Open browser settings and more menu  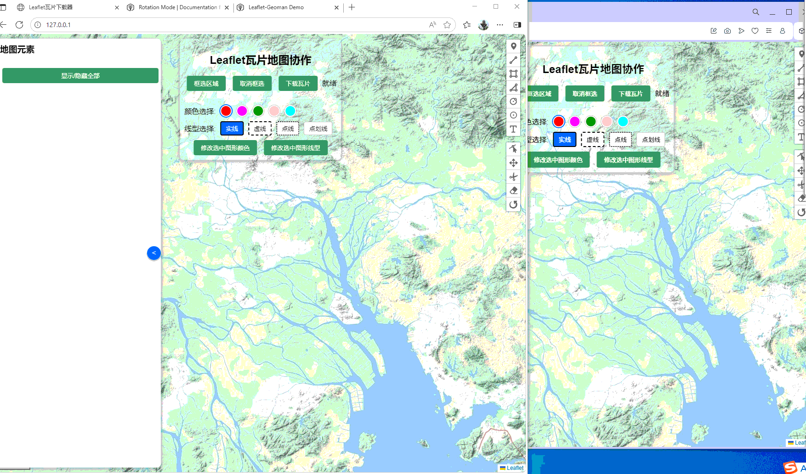[x=500, y=25]
